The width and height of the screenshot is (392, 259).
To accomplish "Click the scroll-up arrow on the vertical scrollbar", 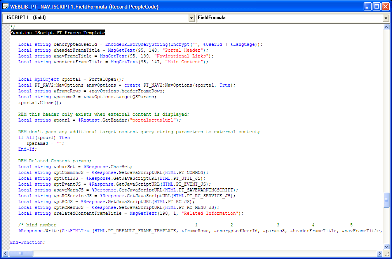I will coord(387,28).
